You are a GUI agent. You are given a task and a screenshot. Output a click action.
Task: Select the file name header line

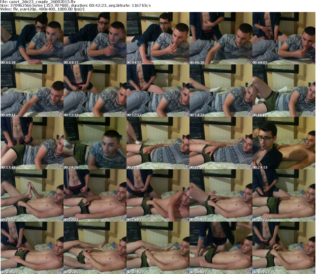38,2
